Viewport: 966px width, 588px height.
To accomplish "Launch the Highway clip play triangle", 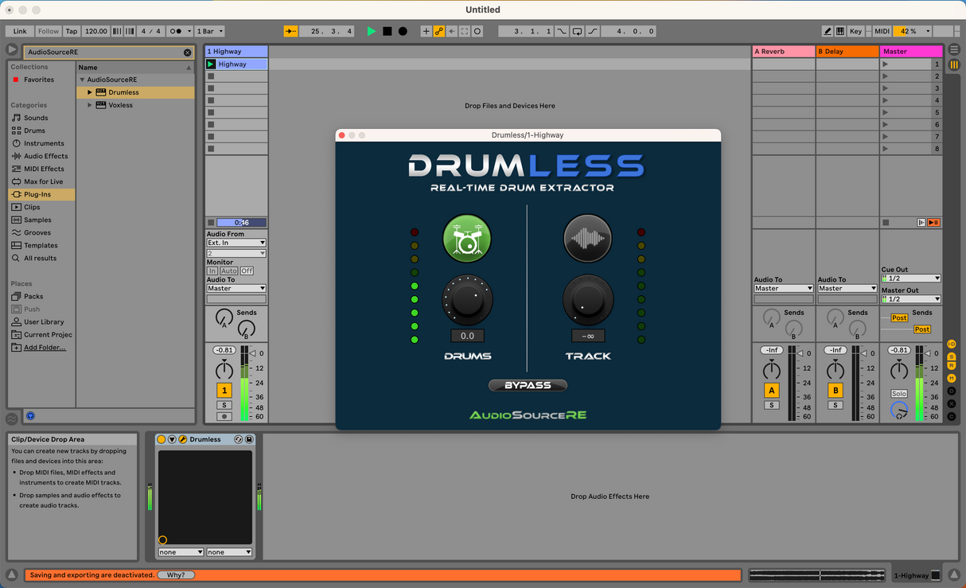I will (x=211, y=64).
